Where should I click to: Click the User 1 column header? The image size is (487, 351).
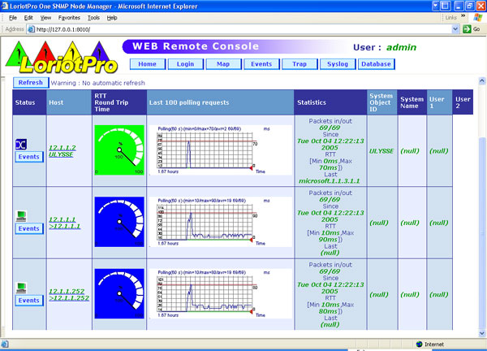439,102
